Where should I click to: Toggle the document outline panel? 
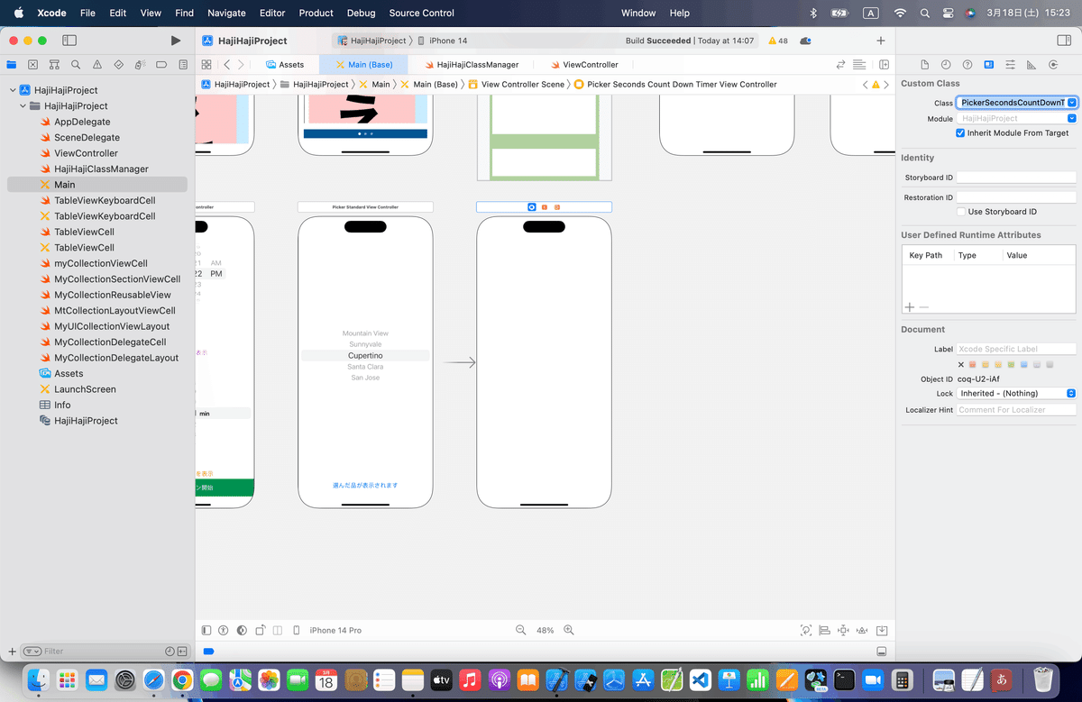pos(206,630)
